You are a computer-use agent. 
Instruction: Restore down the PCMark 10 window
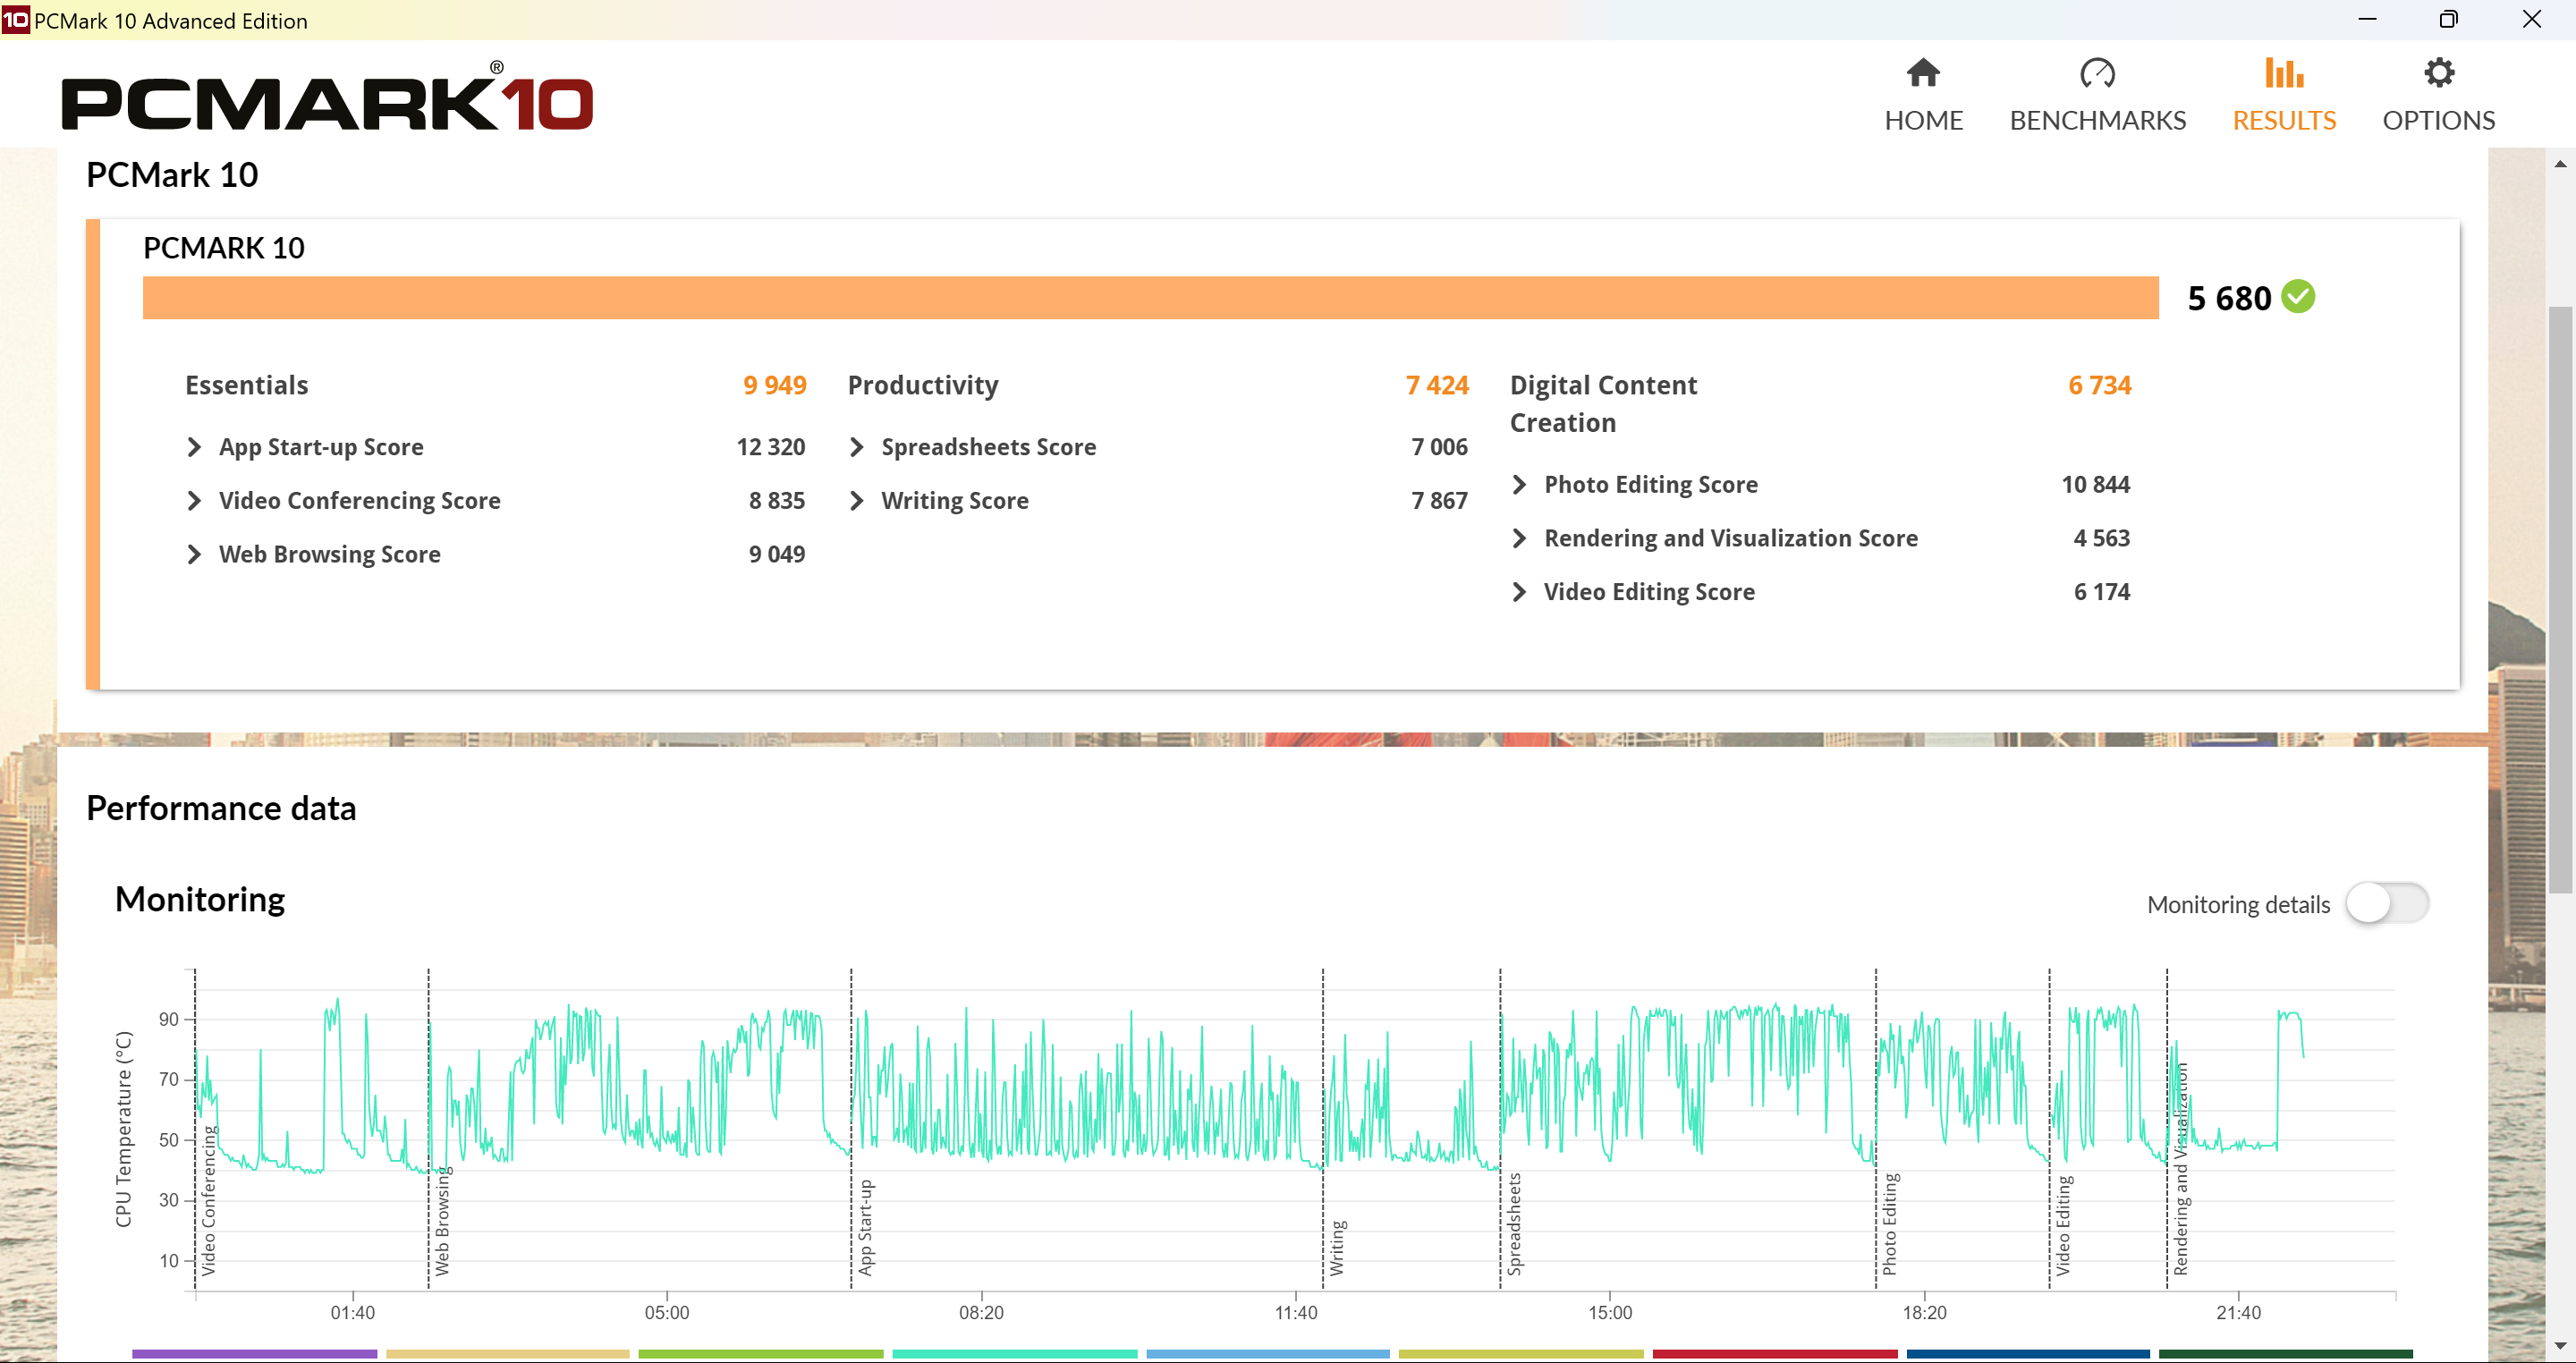2449,19
